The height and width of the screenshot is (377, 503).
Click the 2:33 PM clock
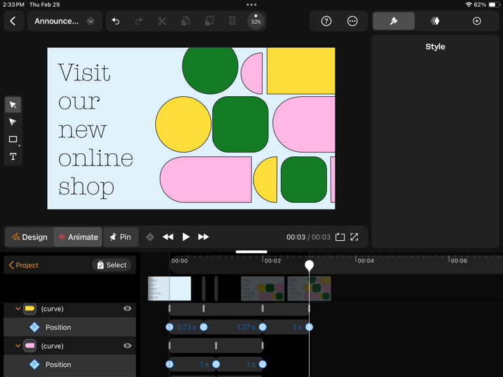pyautogui.click(x=14, y=5)
